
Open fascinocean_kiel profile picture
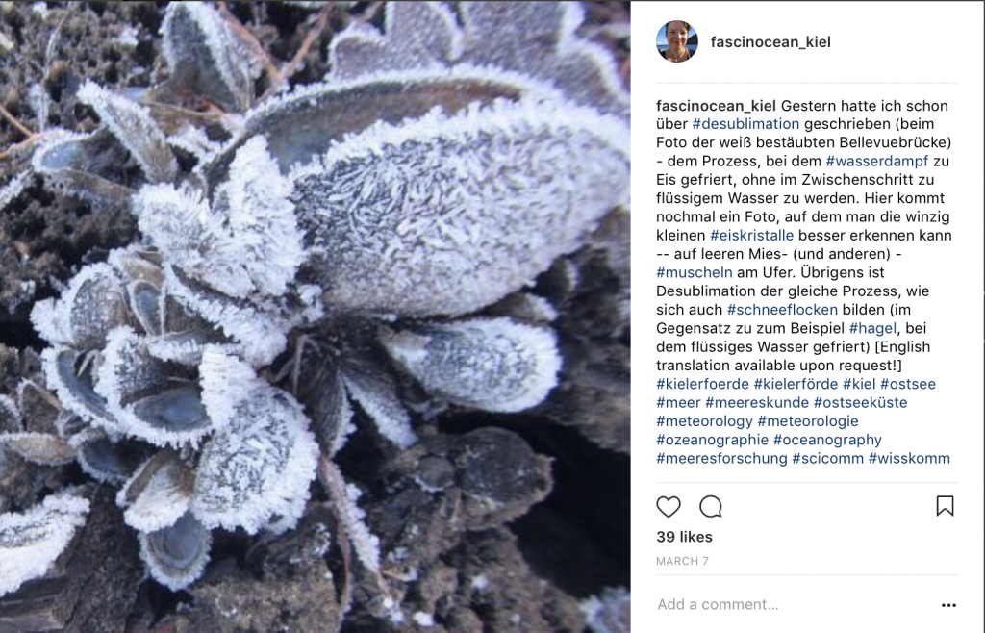point(677,41)
